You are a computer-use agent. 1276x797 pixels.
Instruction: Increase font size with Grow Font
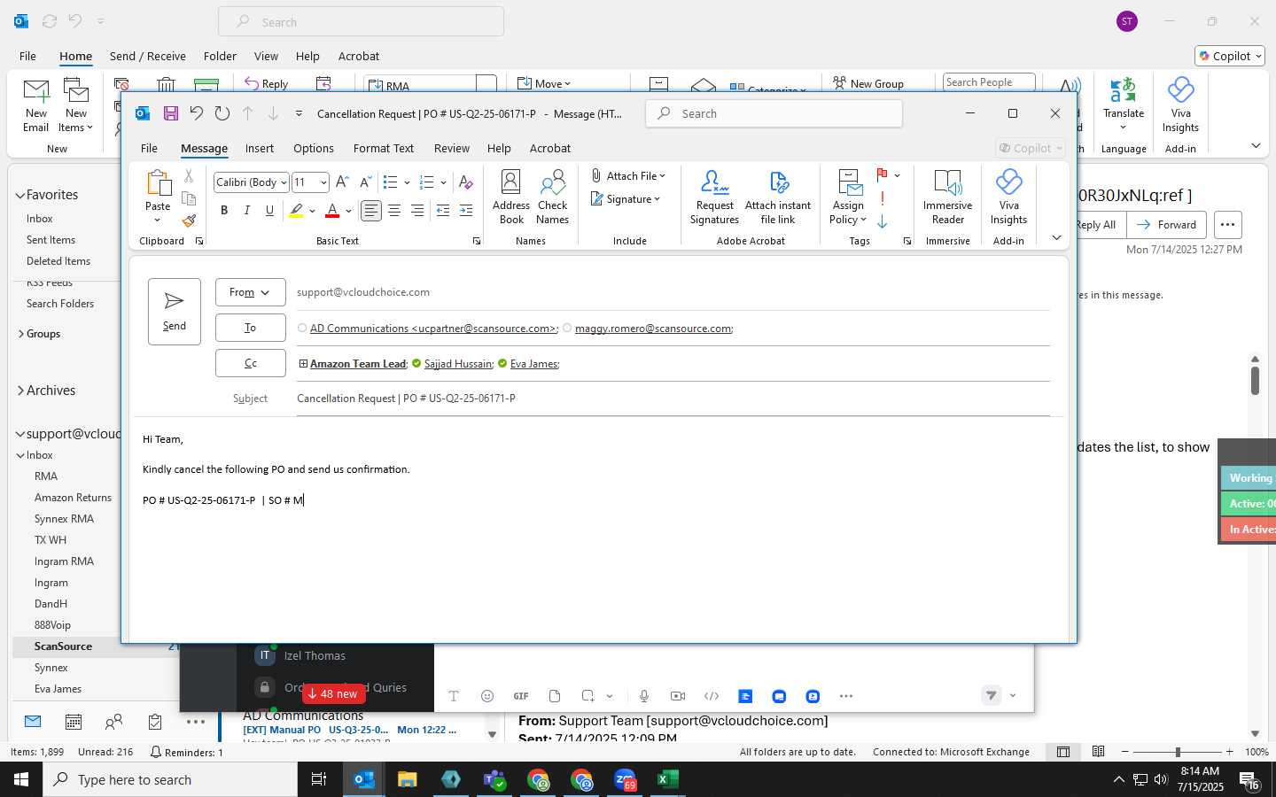[x=342, y=182]
